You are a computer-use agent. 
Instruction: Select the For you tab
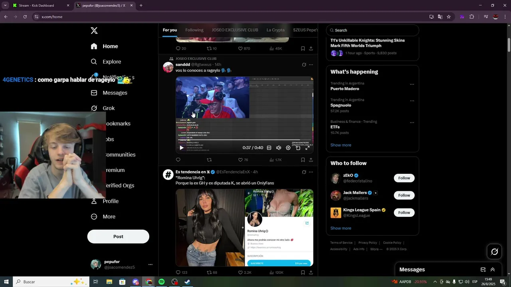(x=170, y=30)
